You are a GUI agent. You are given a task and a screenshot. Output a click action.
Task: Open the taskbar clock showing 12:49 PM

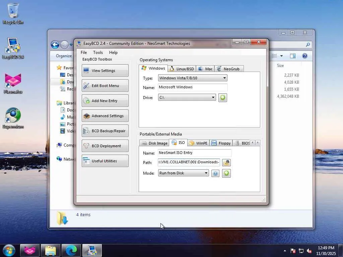(326, 250)
